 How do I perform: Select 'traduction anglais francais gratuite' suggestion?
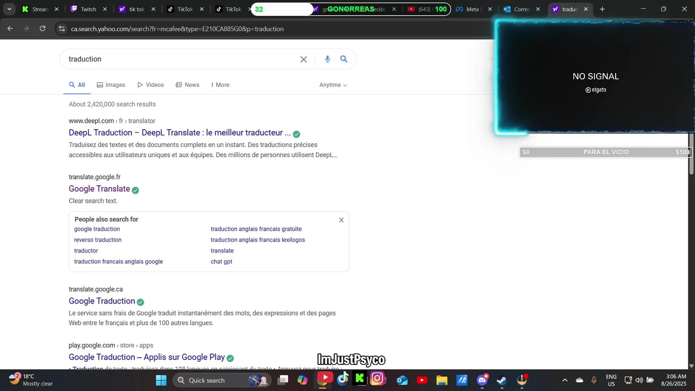[256, 229]
